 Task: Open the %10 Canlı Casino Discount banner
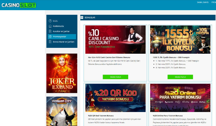(115, 39)
